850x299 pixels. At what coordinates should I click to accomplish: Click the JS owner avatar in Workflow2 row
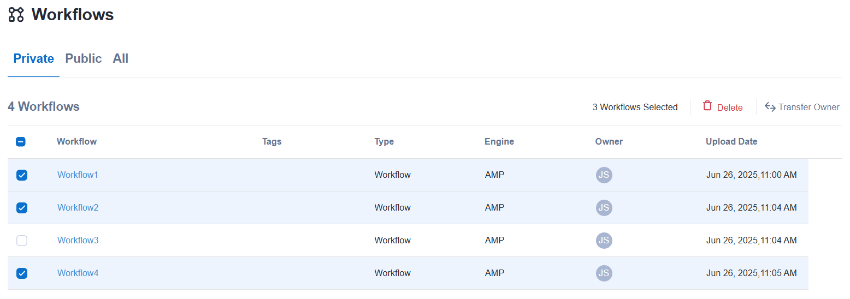604,208
